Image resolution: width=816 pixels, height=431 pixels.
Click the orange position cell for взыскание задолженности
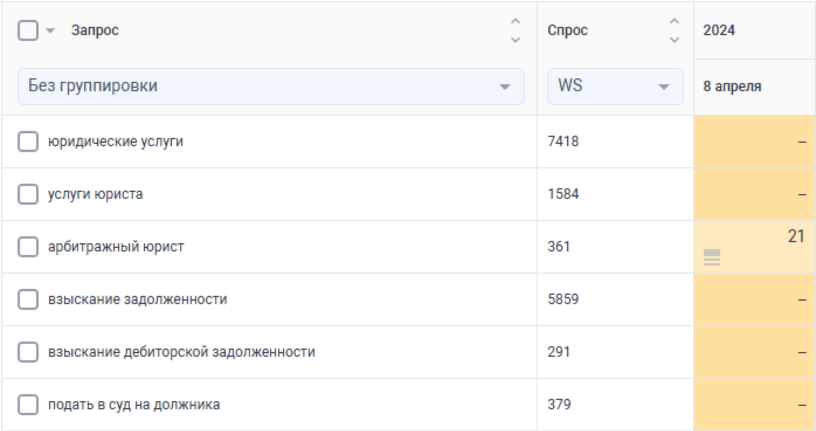(x=754, y=299)
